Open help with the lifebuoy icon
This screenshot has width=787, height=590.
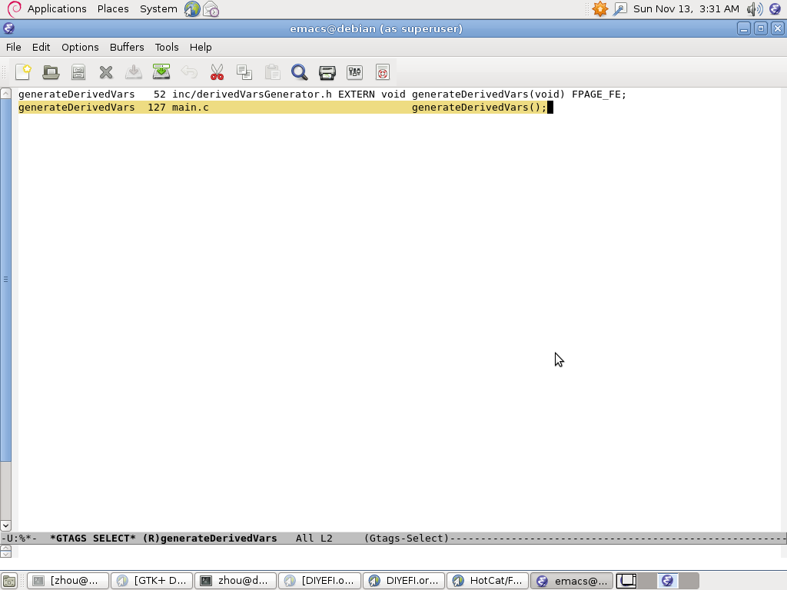(383, 72)
